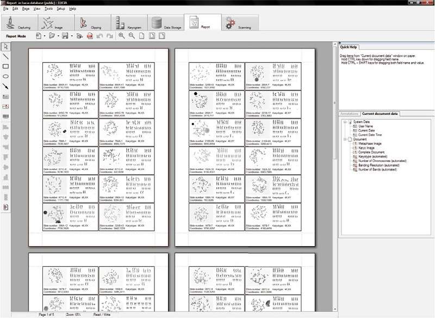Select Number of Bands (automated) tree item
435x318 pixels.
[x=377, y=169]
